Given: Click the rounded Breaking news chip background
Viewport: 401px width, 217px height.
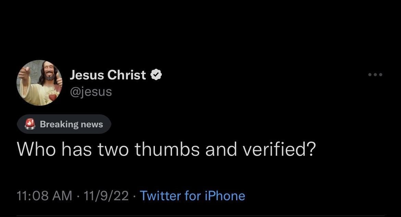Looking at the screenshot, I should 64,124.
